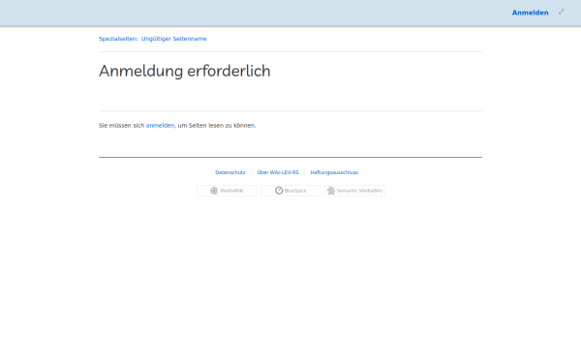Screen dimensions: 581x363
Task: Follow the inline anmelden link in the message
Action: (160, 126)
